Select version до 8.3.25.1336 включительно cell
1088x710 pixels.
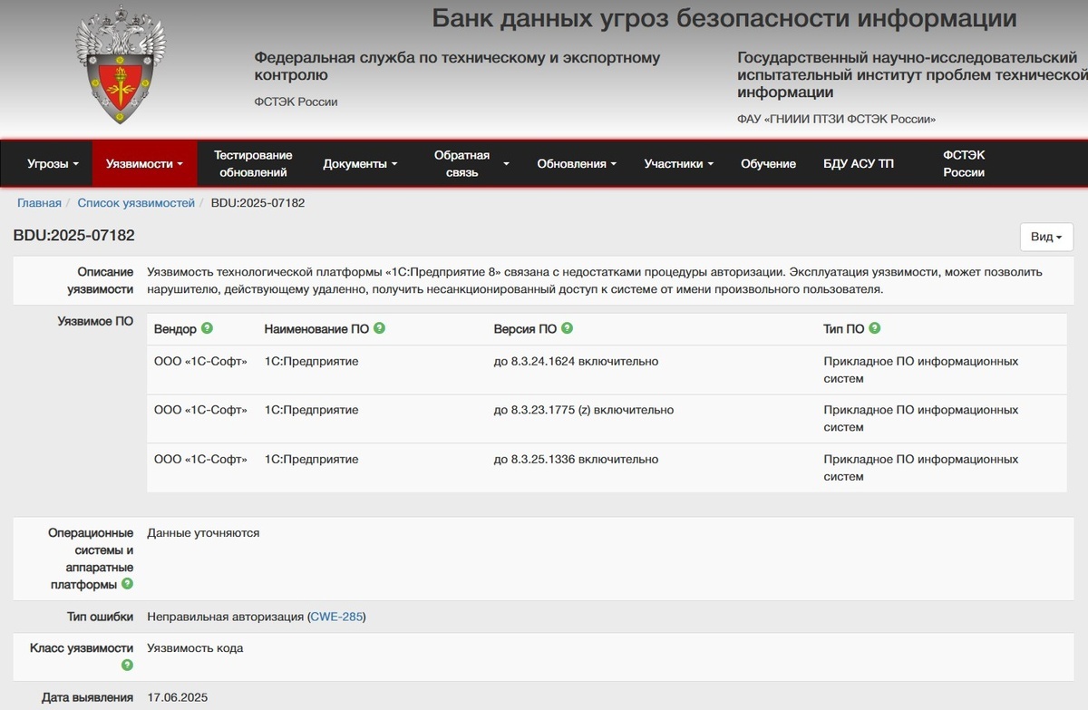576,459
